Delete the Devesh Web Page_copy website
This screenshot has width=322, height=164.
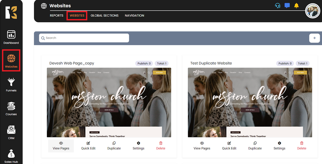161,146
